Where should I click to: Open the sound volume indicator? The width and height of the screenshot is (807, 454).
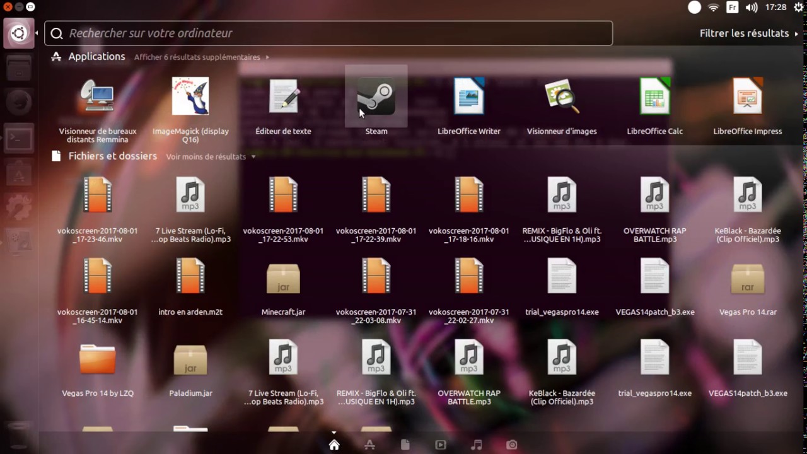tap(752, 8)
